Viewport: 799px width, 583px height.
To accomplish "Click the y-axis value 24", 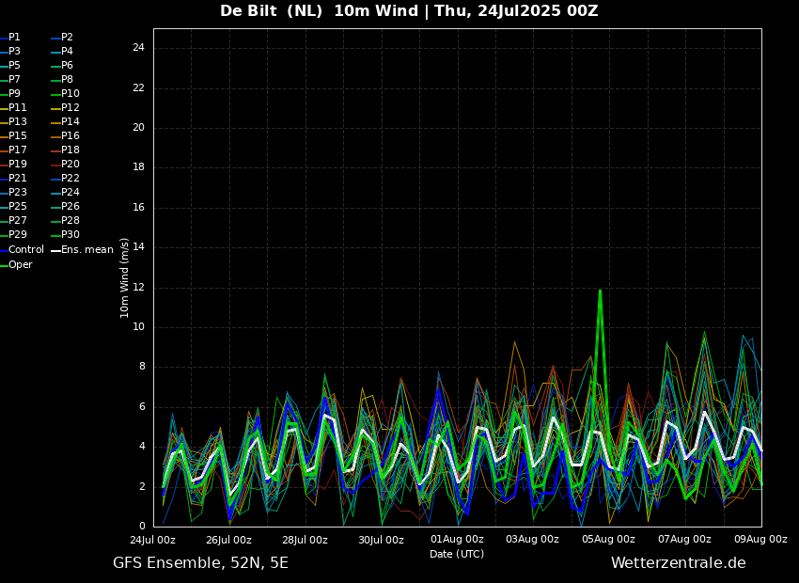I will click(x=138, y=48).
